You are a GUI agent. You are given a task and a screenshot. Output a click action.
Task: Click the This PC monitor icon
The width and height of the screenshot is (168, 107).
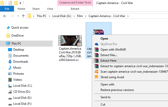click(x=8, y=44)
